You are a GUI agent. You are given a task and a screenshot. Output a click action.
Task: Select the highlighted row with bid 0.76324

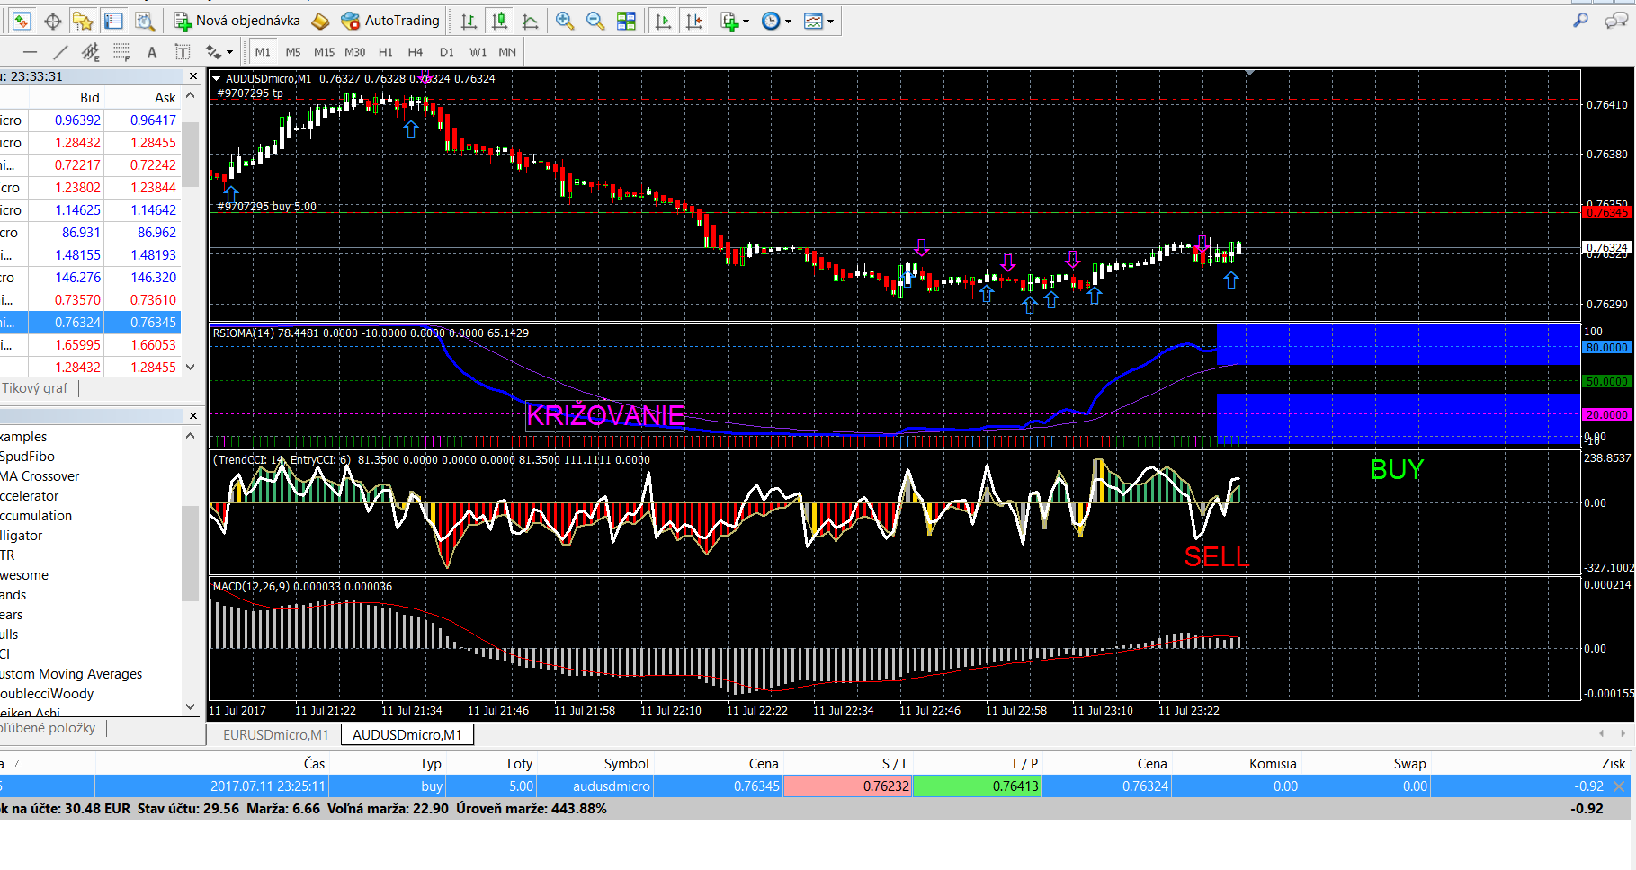[90, 322]
